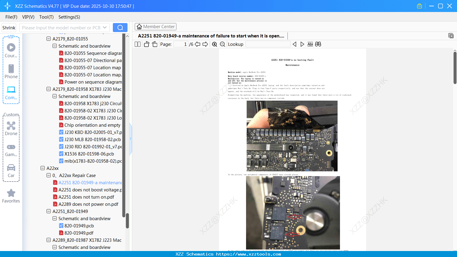This screenshot has height=257, width=457.
Task: Open J230 MLB 820-01958-02.pcb file
Action: (x=90, y=139)
